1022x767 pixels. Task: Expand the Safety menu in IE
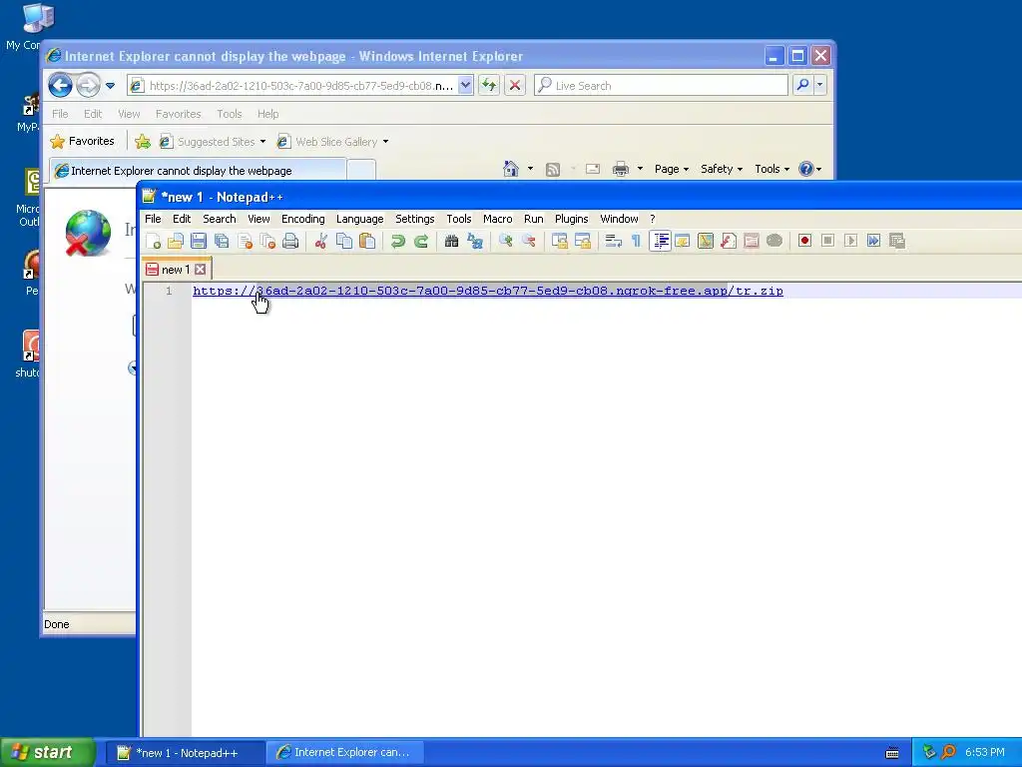pyautogui.click(x=722, y=169)
